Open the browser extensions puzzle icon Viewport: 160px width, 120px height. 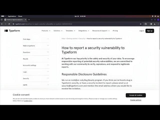tap(146, 24)
